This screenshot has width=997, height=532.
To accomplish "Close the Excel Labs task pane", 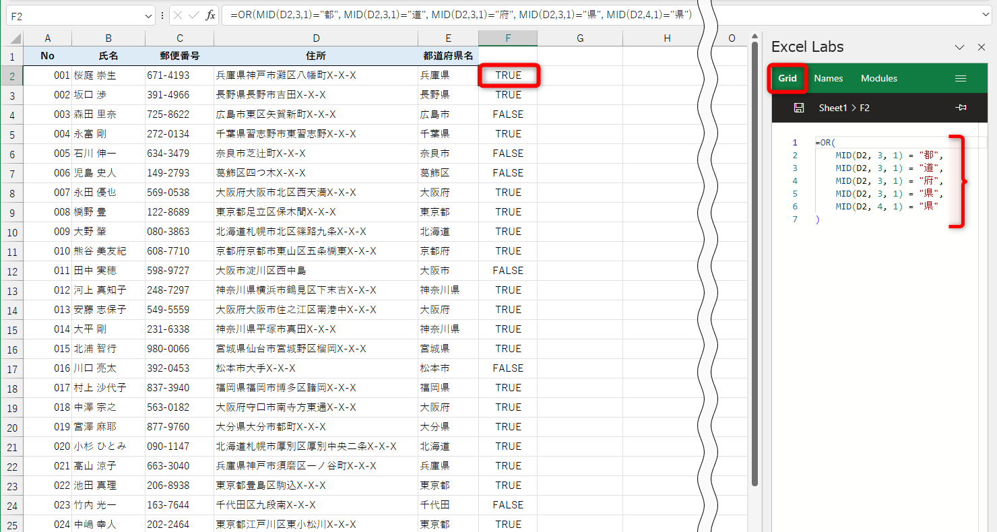I will 982,46.
